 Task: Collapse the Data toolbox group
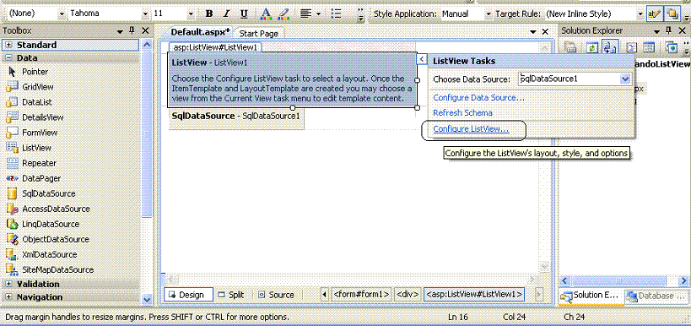tap(8, 57)
